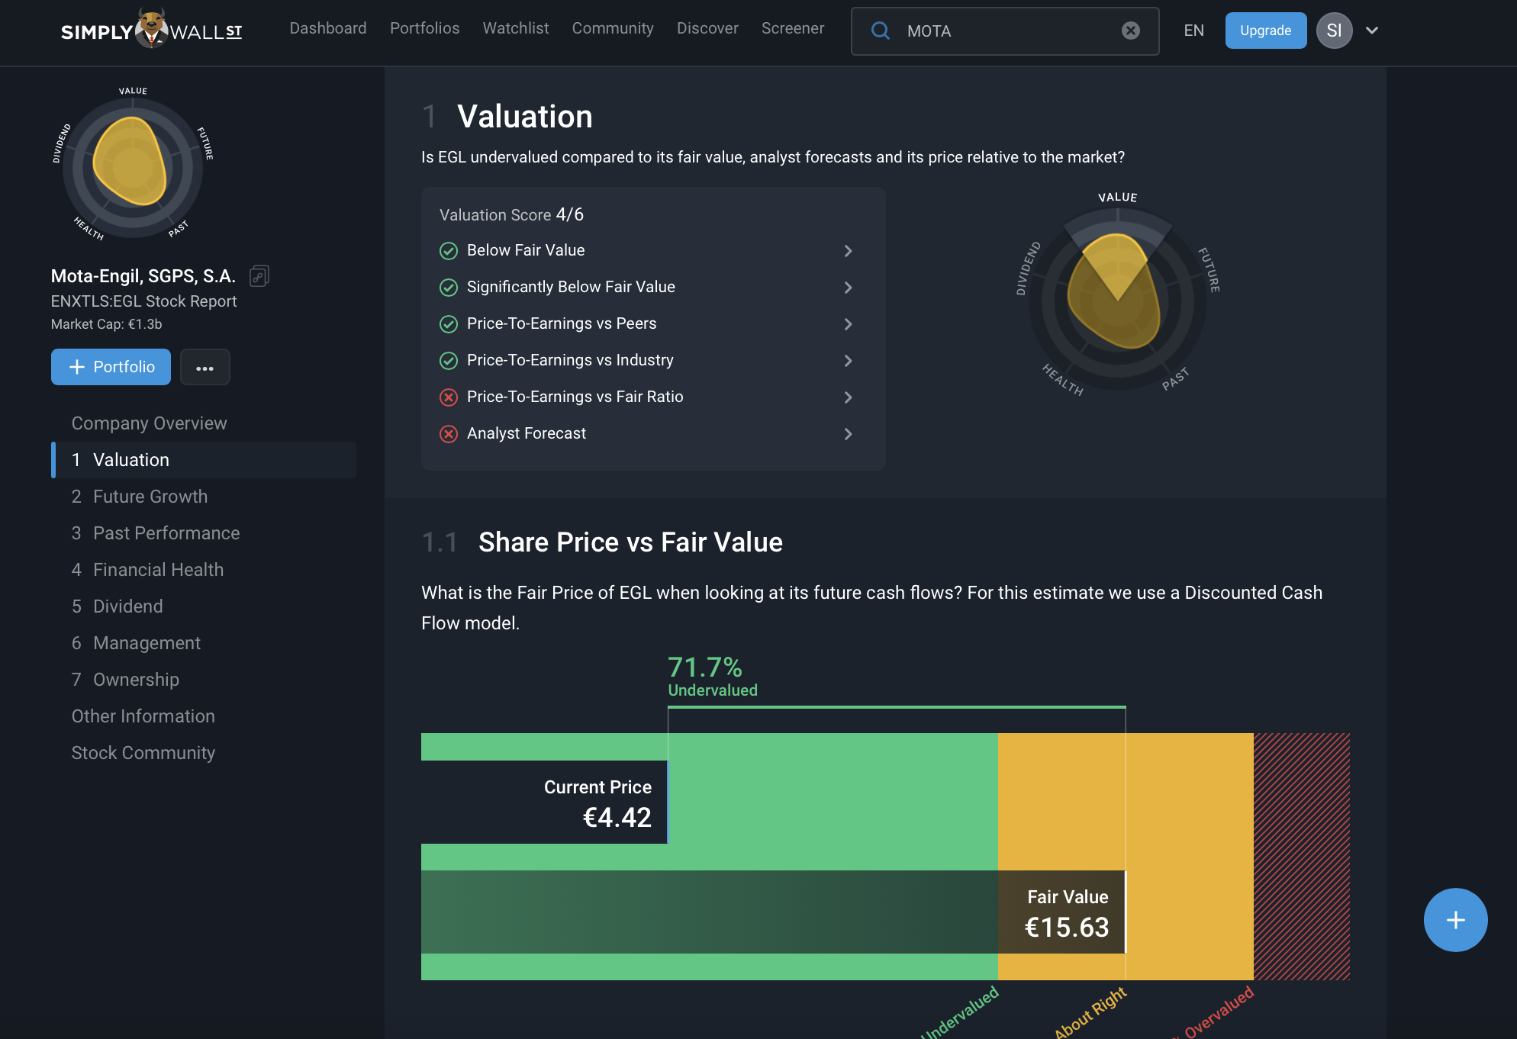Image resolution: width=1517 pixels, height=1039 pixels.
Task: Click the Simply Wall St logo
Action: point(151,31)
